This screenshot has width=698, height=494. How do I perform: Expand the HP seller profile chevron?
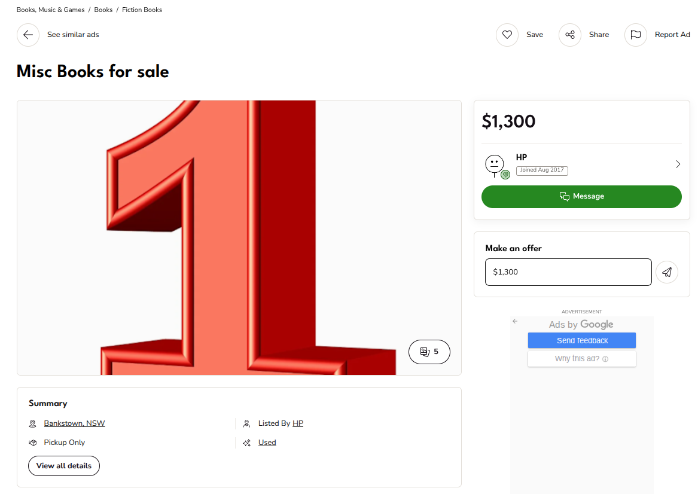coord(678,164)
